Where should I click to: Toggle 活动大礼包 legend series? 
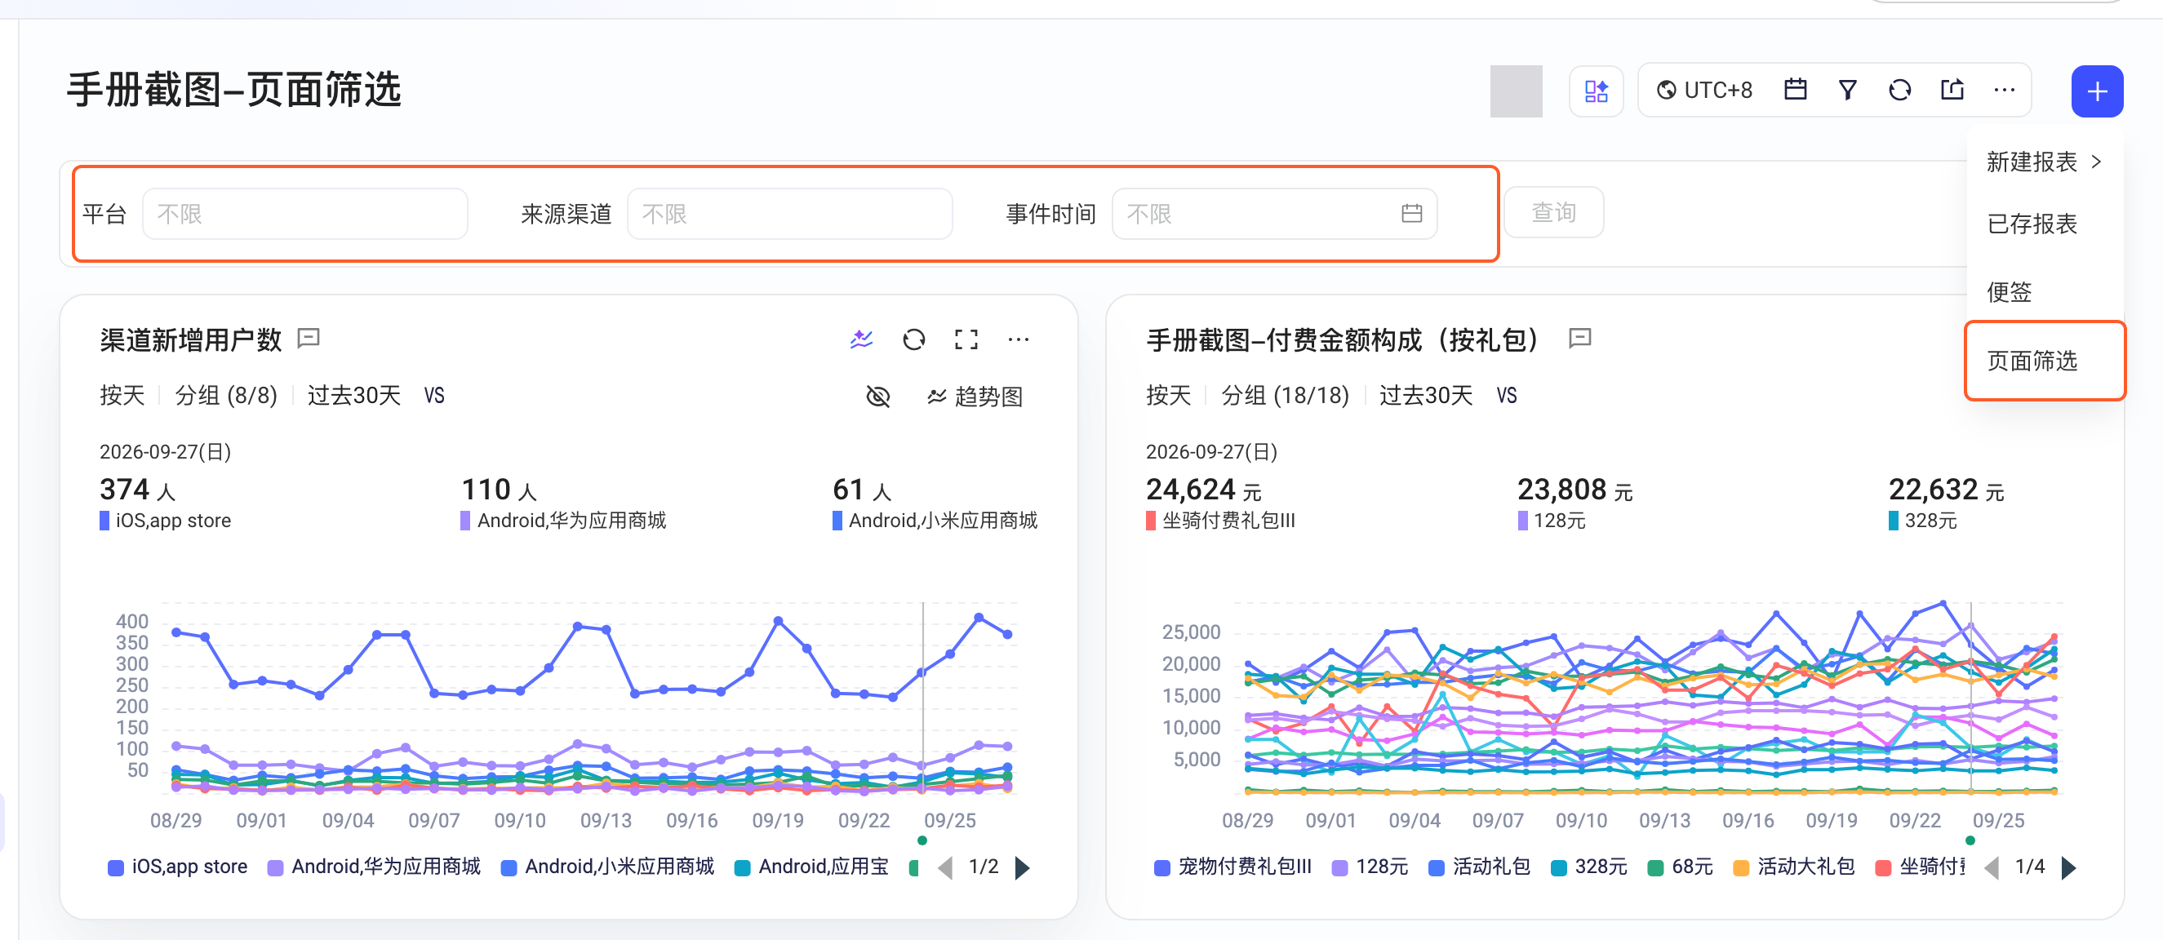click(x=1794, y=866)
